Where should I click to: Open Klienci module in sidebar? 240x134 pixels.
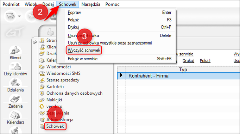[15, 53]
